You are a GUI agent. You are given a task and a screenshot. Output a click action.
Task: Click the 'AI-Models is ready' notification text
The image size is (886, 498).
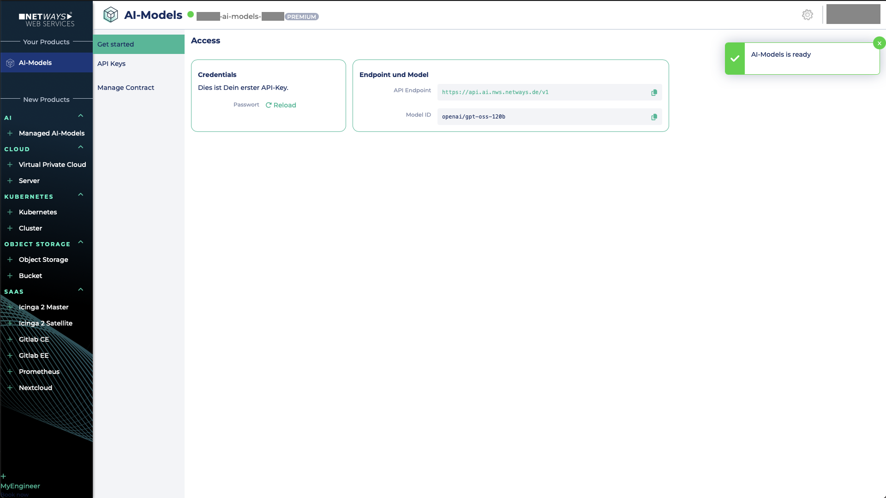781,54
